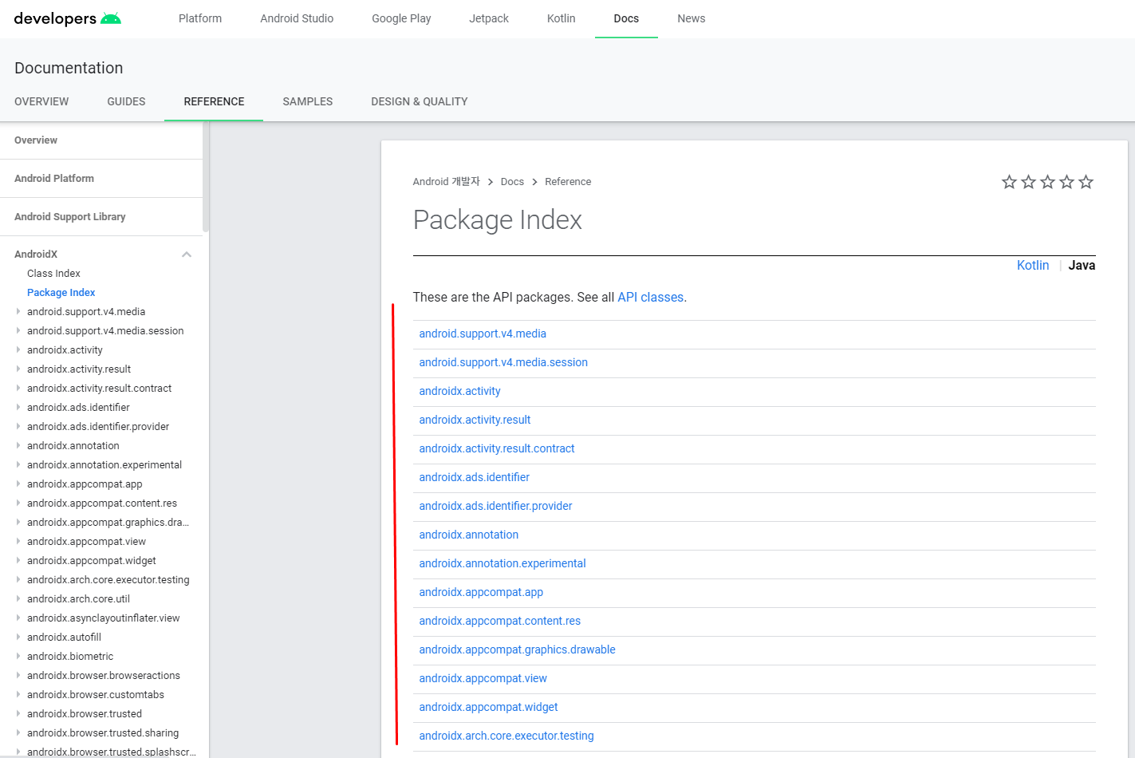
Task: Collapse the AndroidX sidebar section
Action: (187, 255)
